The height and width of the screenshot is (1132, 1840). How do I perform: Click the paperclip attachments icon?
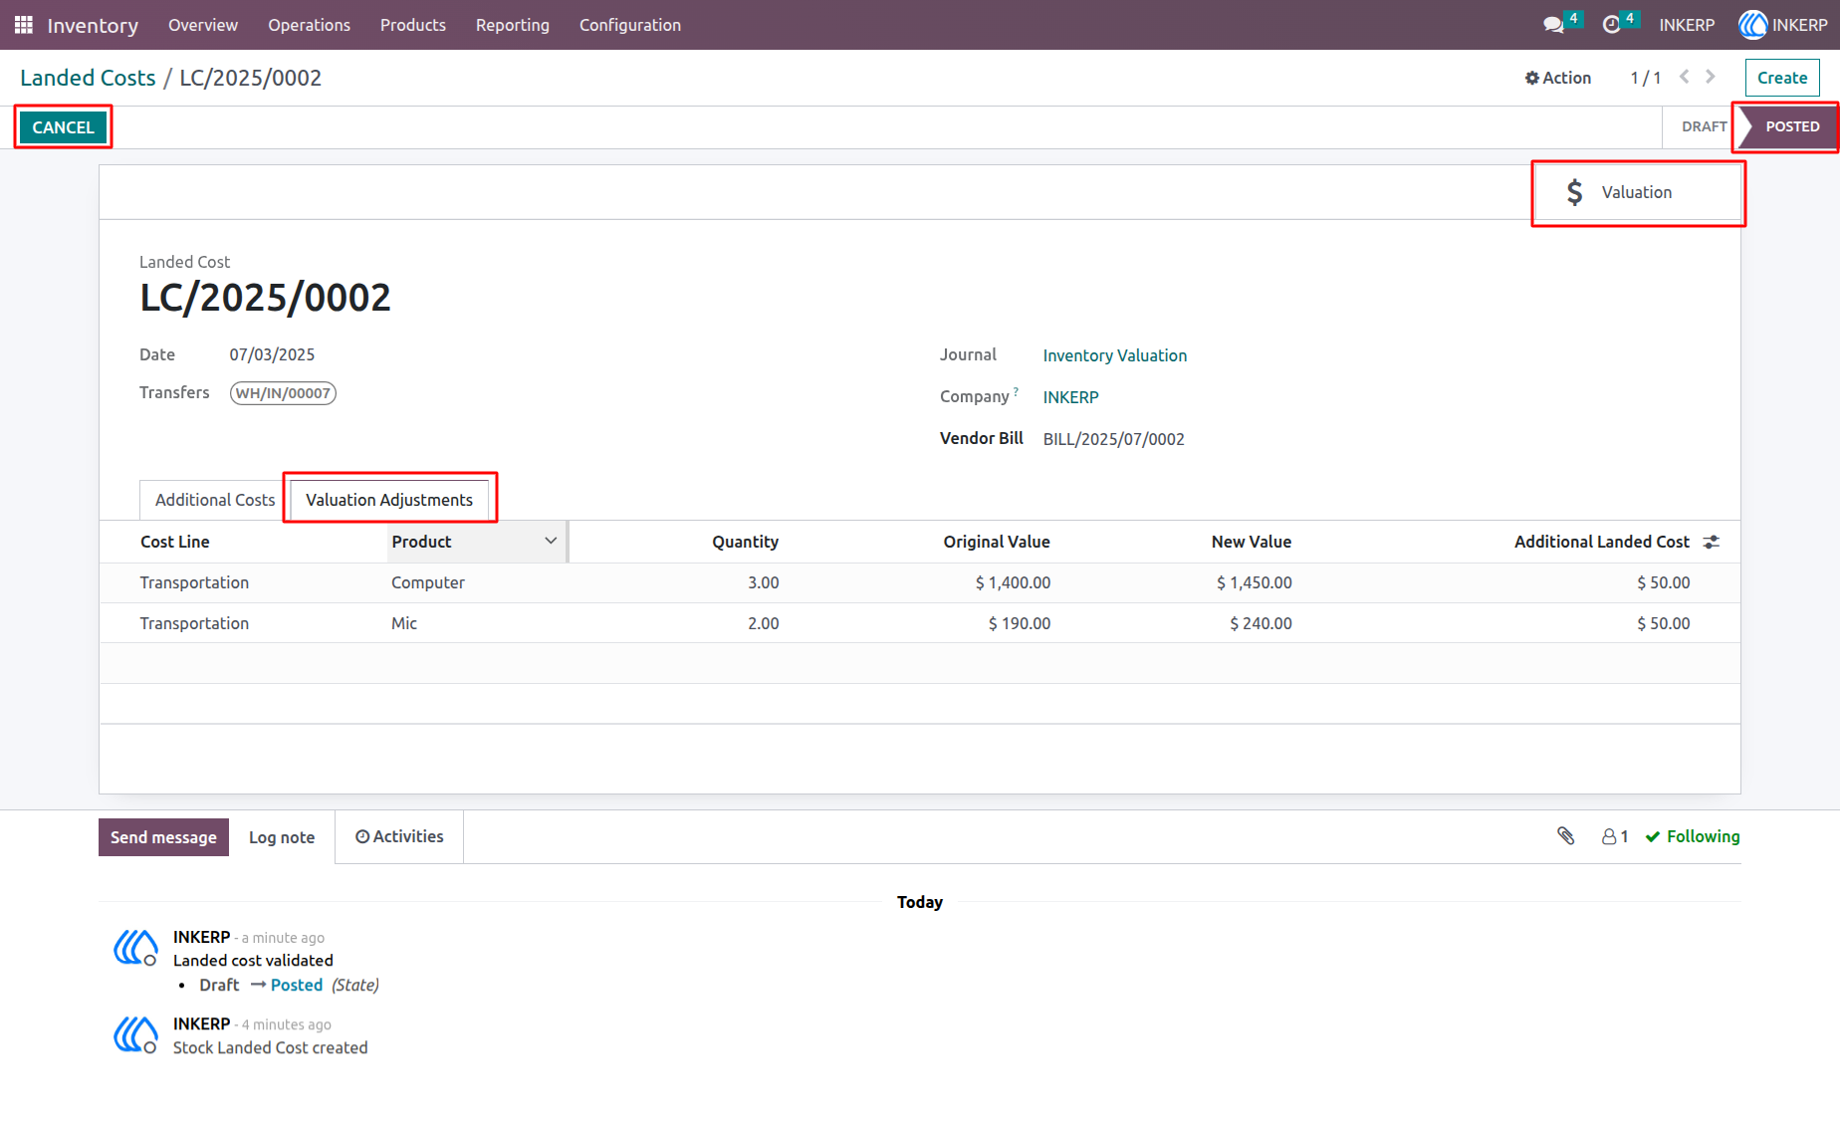(1566, 836)
